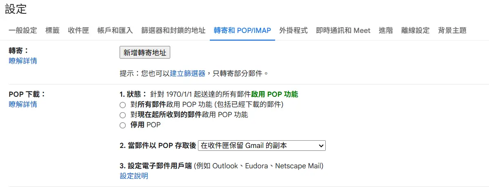The height and width of the screenshot is (187, 489).
Task: Click the 轉寄和 POP/IMAP tab
Action: pos(242,30)
